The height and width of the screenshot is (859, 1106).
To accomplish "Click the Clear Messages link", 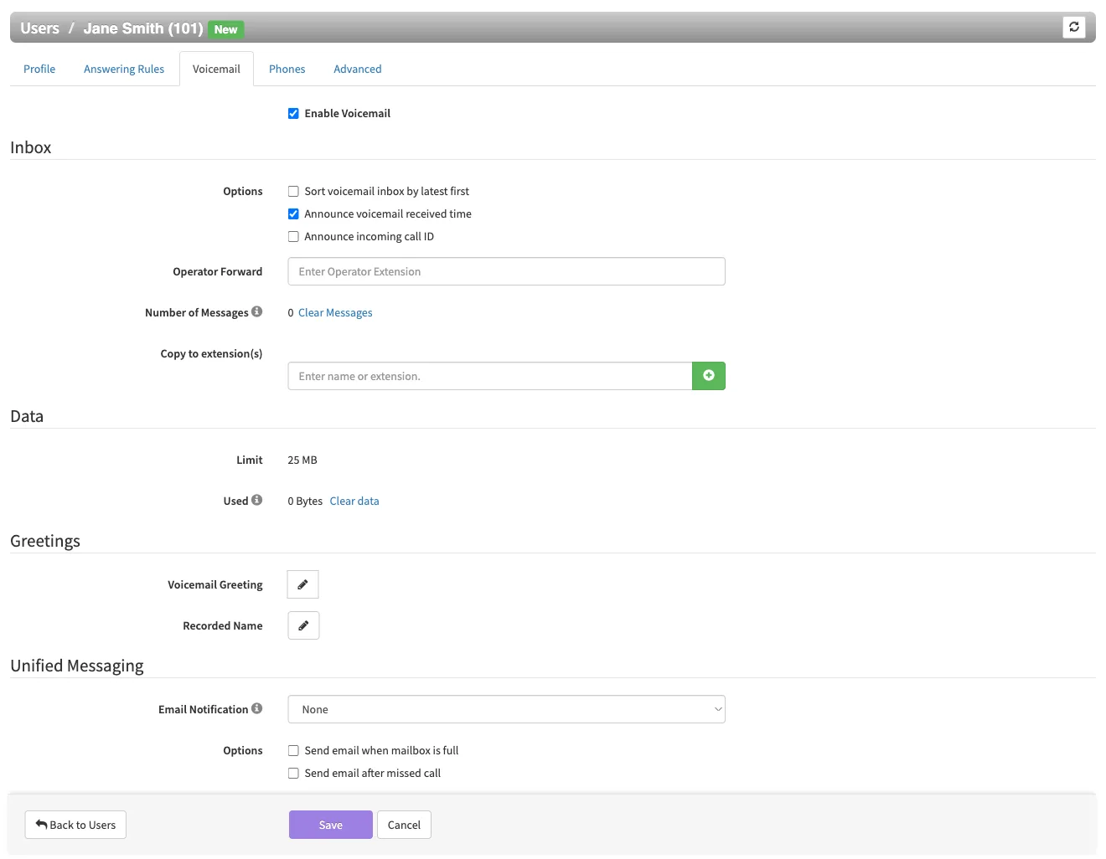I will click(335, 313).
